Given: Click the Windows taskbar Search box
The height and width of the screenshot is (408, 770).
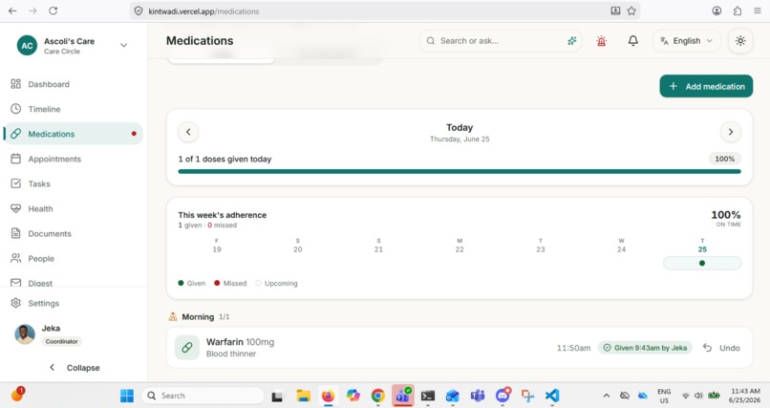Looking at the screenshot, I should [x=203, y=396].
